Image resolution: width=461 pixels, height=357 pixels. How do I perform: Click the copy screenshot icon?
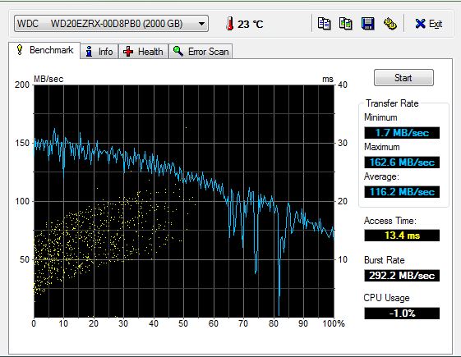(x=346, y=24)
